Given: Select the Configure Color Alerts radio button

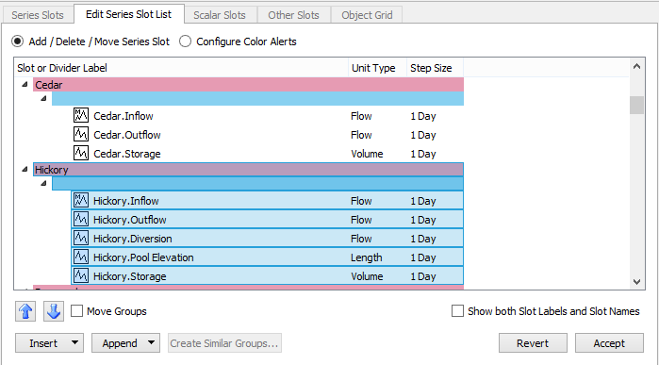Looking at the screenshot, I should point(186,41).
